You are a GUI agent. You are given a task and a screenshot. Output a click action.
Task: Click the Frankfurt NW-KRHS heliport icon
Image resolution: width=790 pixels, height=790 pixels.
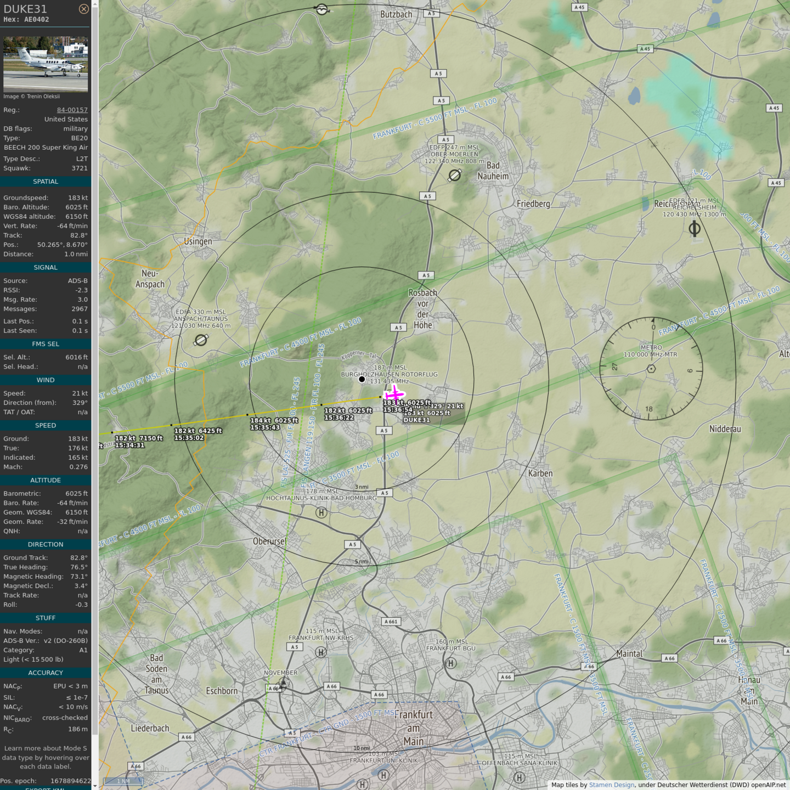[321, 652]
